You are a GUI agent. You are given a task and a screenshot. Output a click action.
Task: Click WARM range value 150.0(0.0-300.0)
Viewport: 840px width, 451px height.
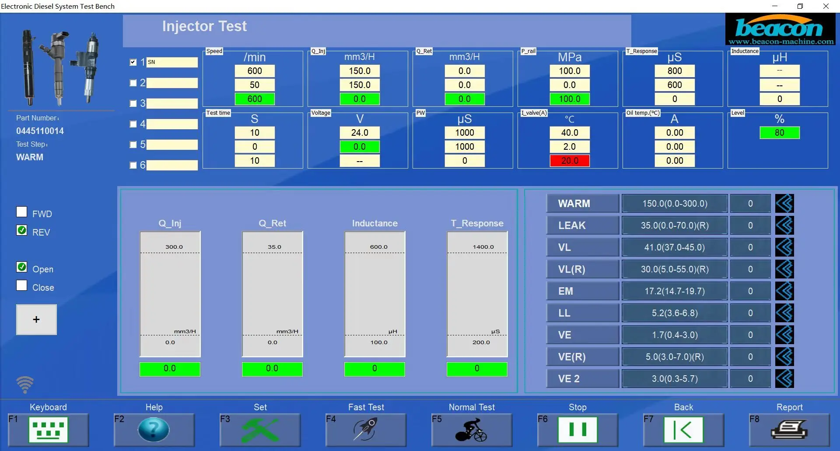tap(675, 204)
